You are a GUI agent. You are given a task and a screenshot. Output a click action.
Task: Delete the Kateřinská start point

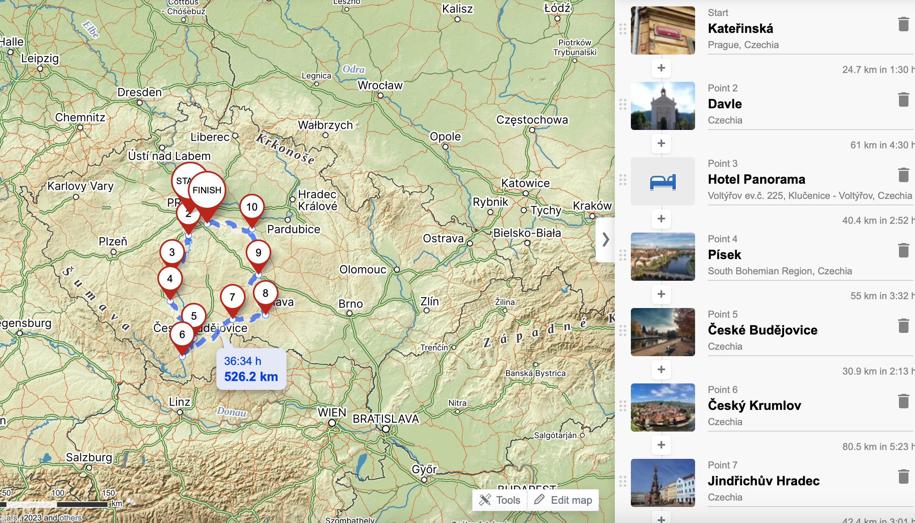[903, 24]
